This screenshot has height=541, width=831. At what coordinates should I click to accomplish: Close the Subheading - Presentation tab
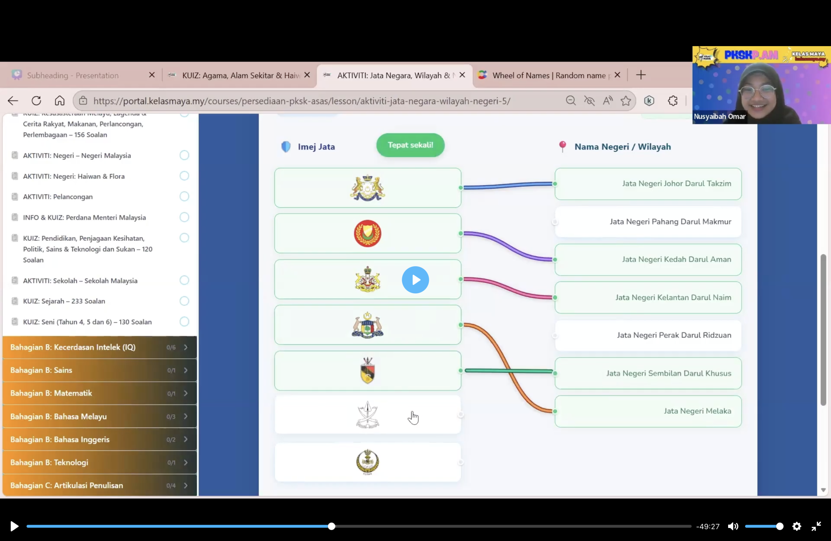coord(152,75)
